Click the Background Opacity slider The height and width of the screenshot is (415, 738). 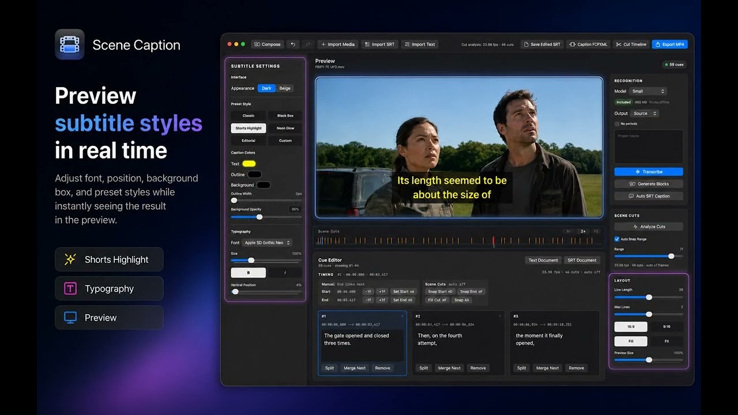pyautogui.click(x=266, y=217)
